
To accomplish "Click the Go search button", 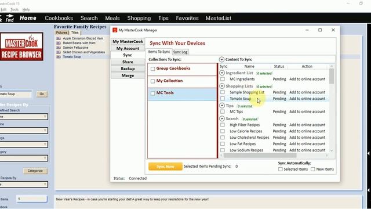I will click(x=42, y=94).
